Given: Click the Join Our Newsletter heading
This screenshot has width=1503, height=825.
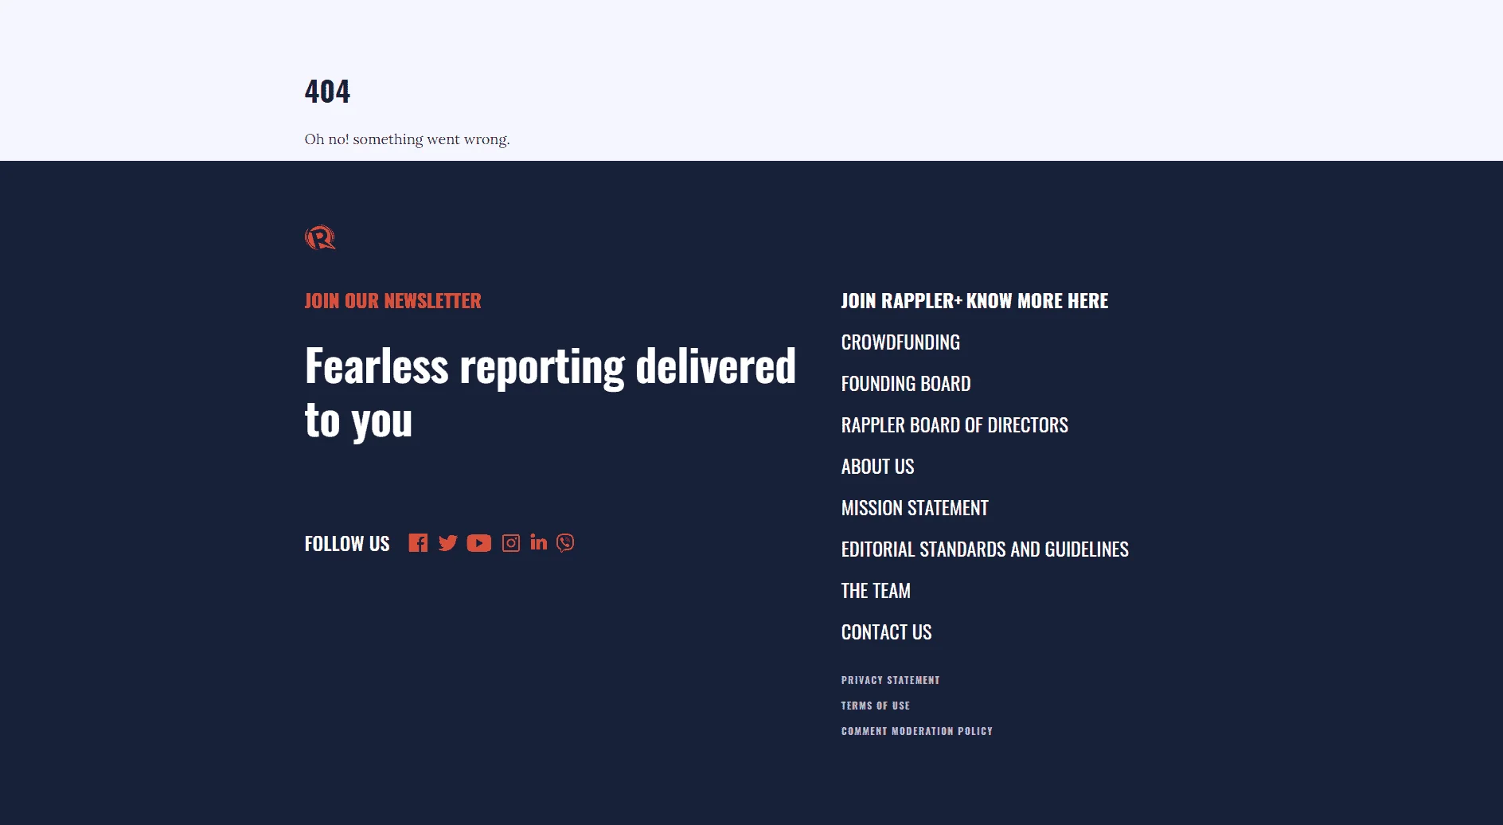Looking at the screenshot, I should [x=392, y=301].
